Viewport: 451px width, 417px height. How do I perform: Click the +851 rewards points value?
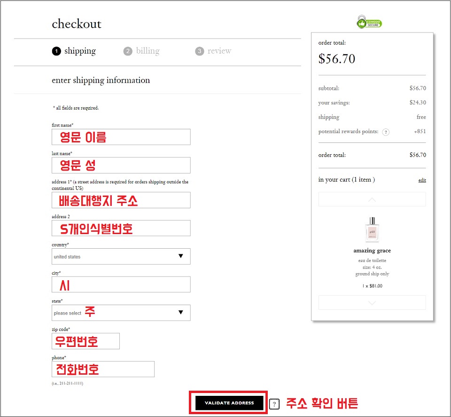(x=420, y=131)
